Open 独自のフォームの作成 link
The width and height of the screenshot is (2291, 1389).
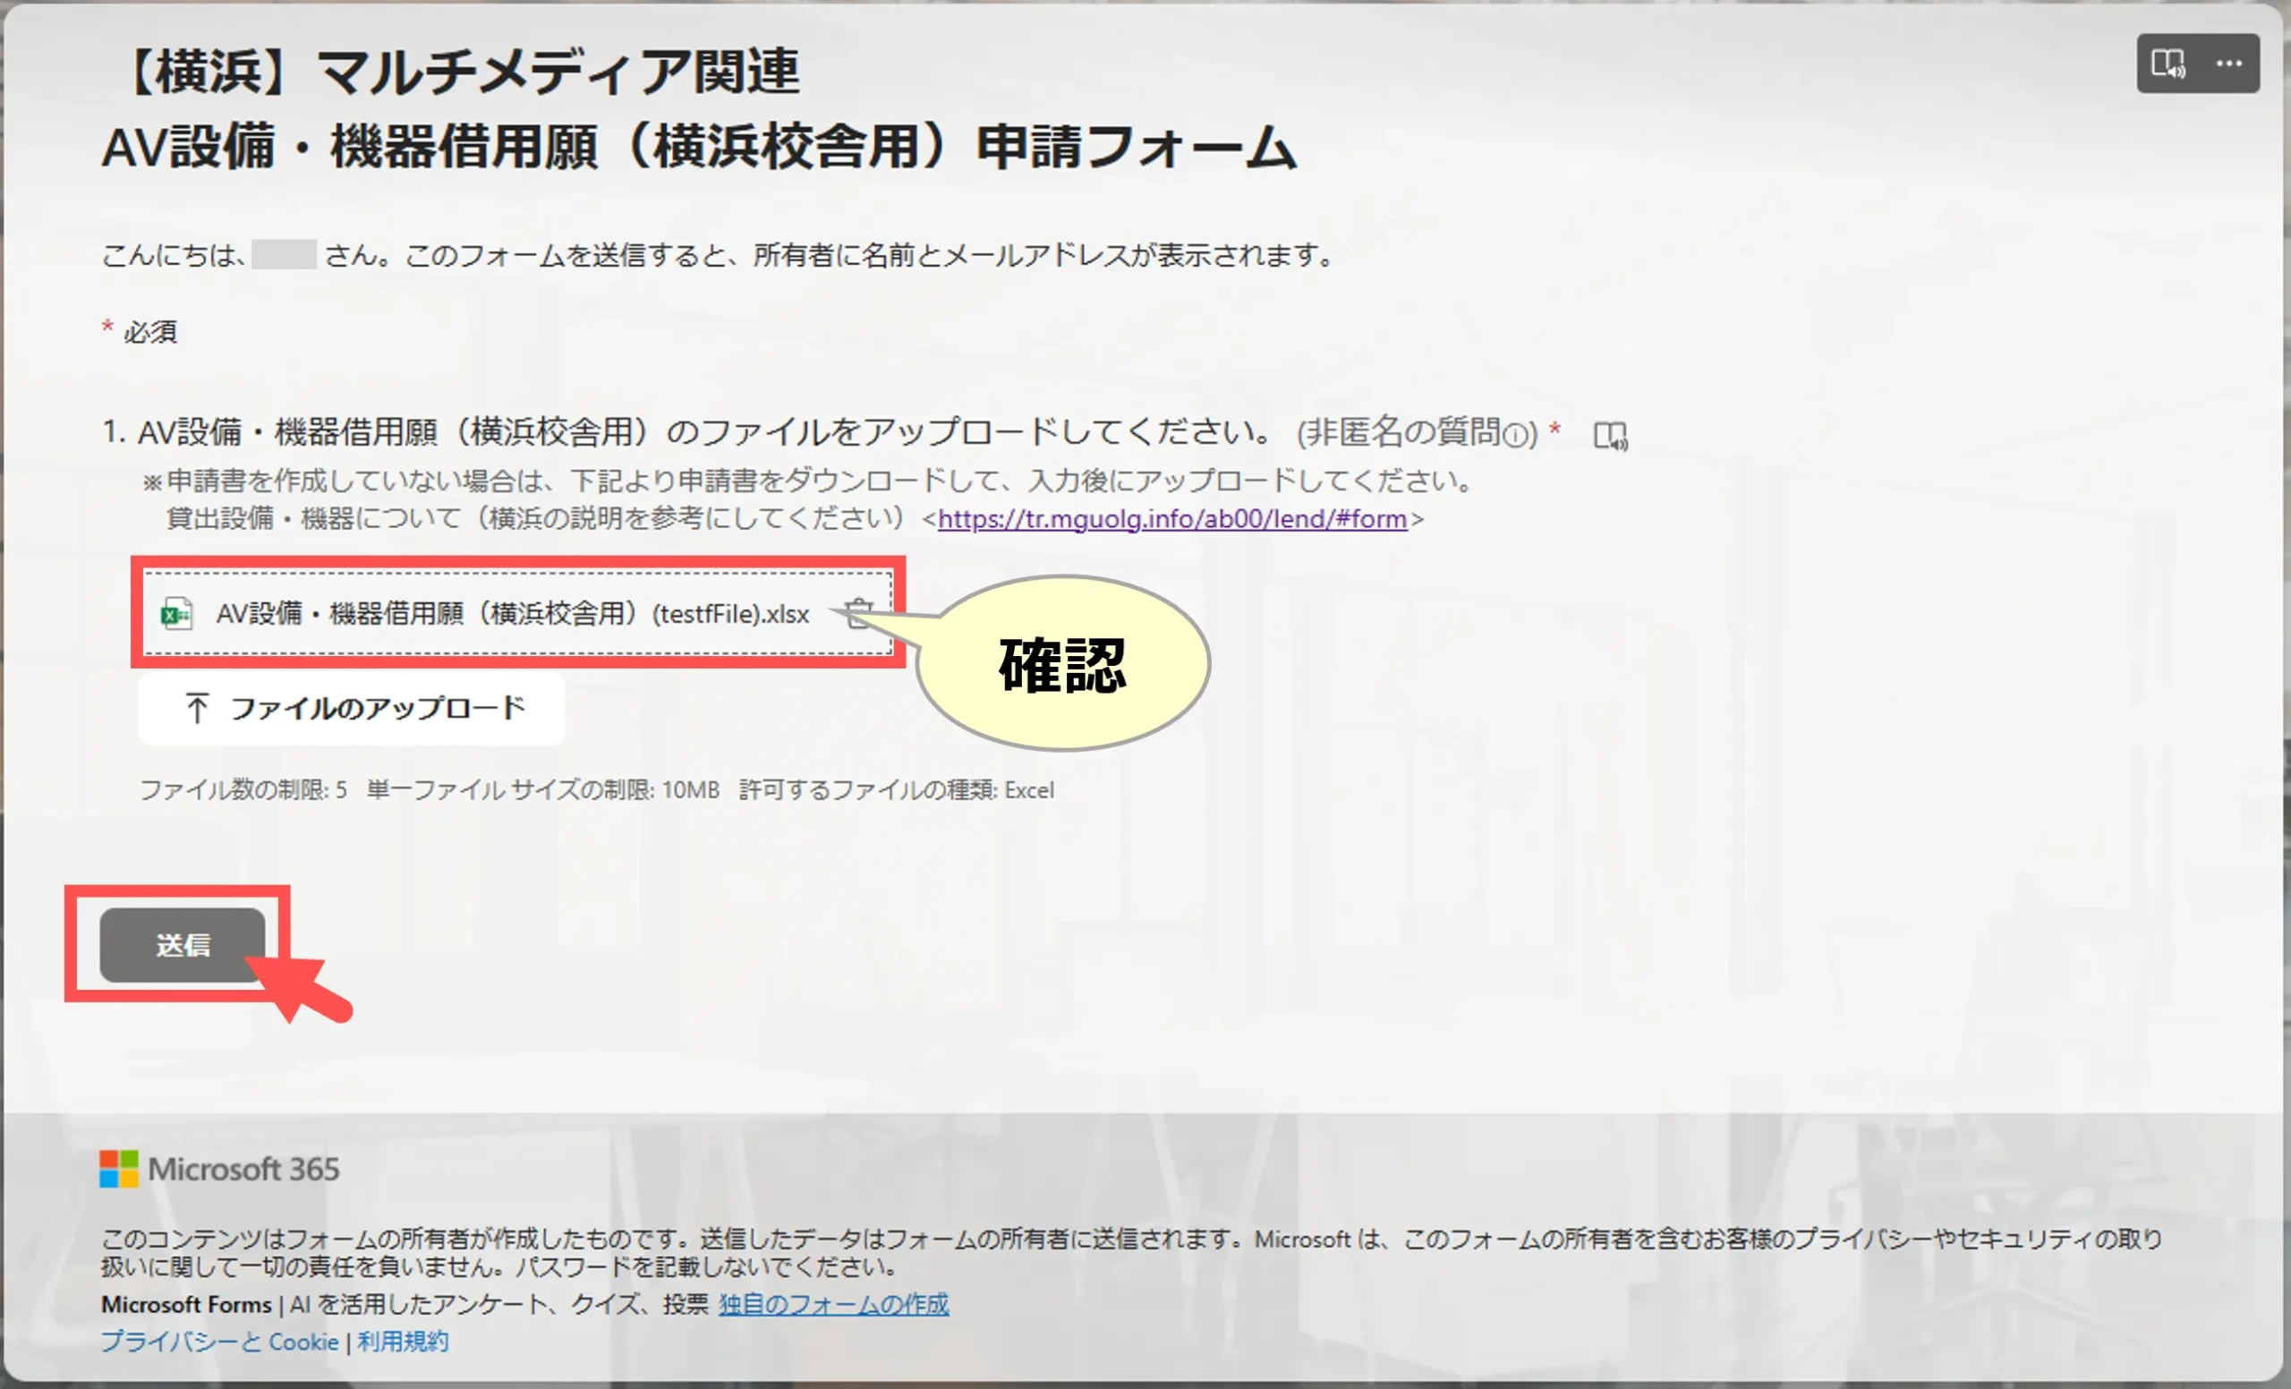tap(833, 1304)
